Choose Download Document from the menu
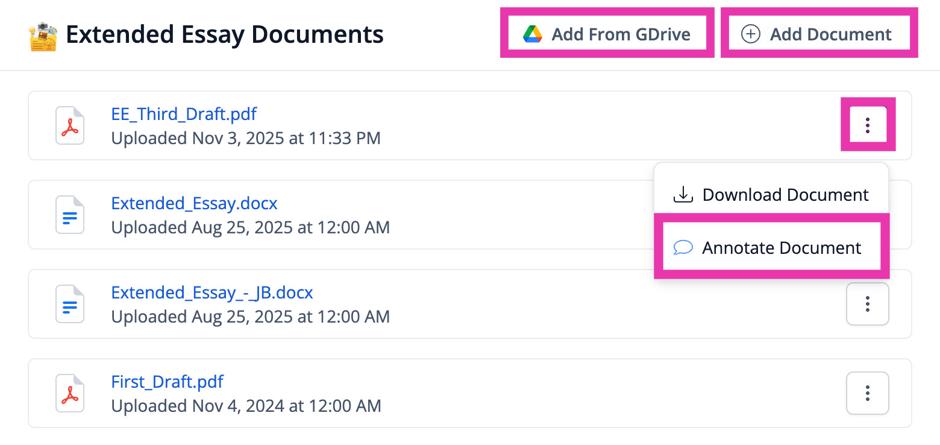Screen dimensions: 940x445 [x=771, y=195]
